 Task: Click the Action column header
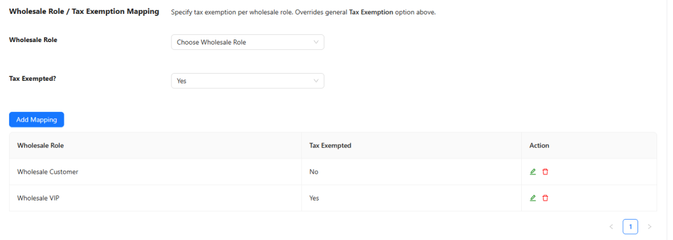tap(539, 145)
